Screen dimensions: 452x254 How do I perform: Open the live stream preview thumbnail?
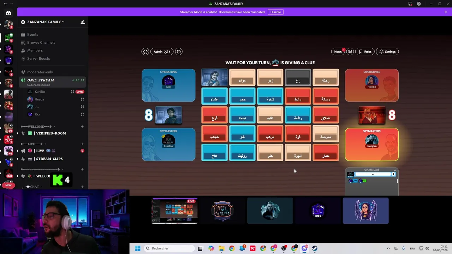pos(174,211)
